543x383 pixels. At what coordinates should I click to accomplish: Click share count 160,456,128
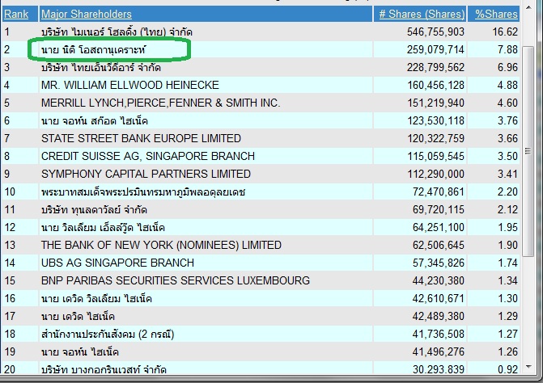[x=435, y=85]
